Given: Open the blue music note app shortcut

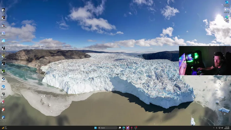Looking at the screenshot, I should (3, 41).
